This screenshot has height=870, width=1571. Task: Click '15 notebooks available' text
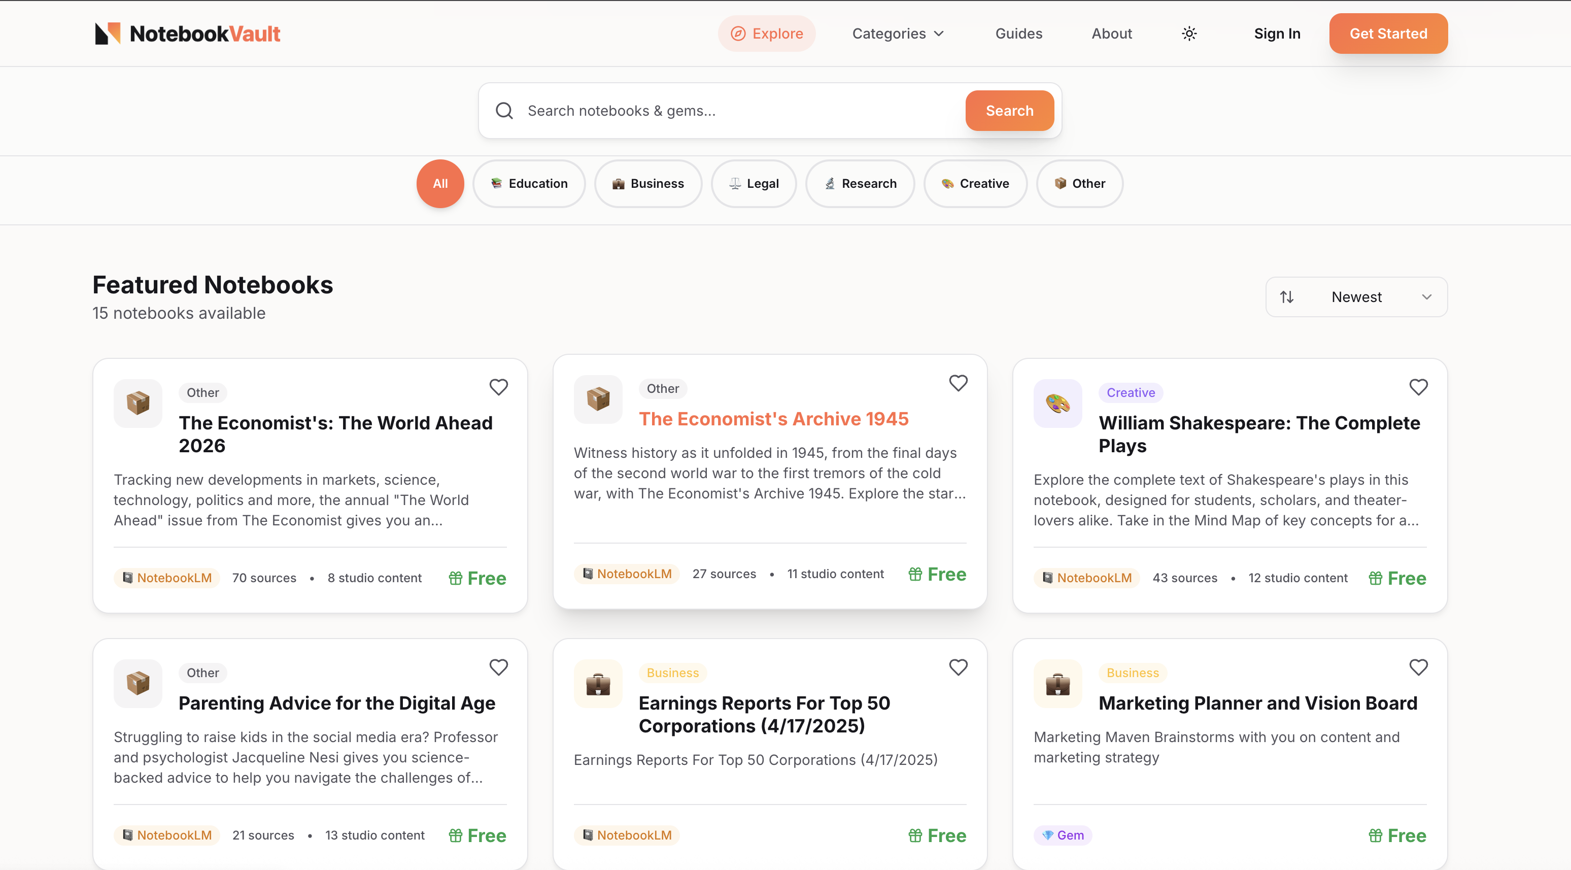point(179,313)
